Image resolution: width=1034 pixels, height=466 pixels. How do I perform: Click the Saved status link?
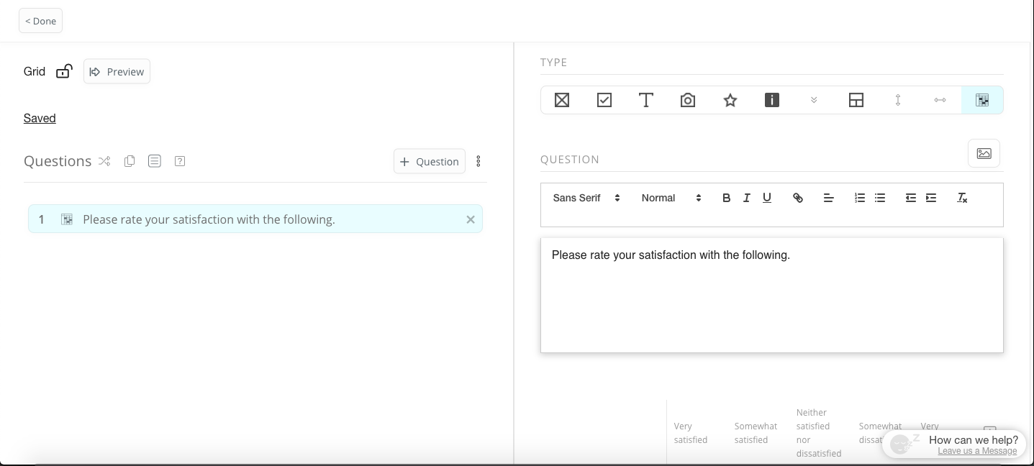pyautogui.click(x=40, y=118)
